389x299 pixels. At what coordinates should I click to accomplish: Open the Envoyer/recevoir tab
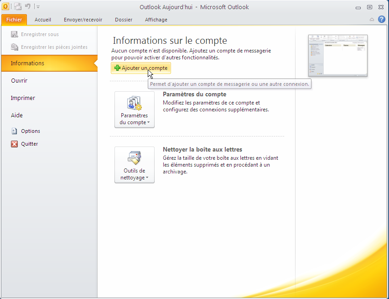tap(83, 20)
